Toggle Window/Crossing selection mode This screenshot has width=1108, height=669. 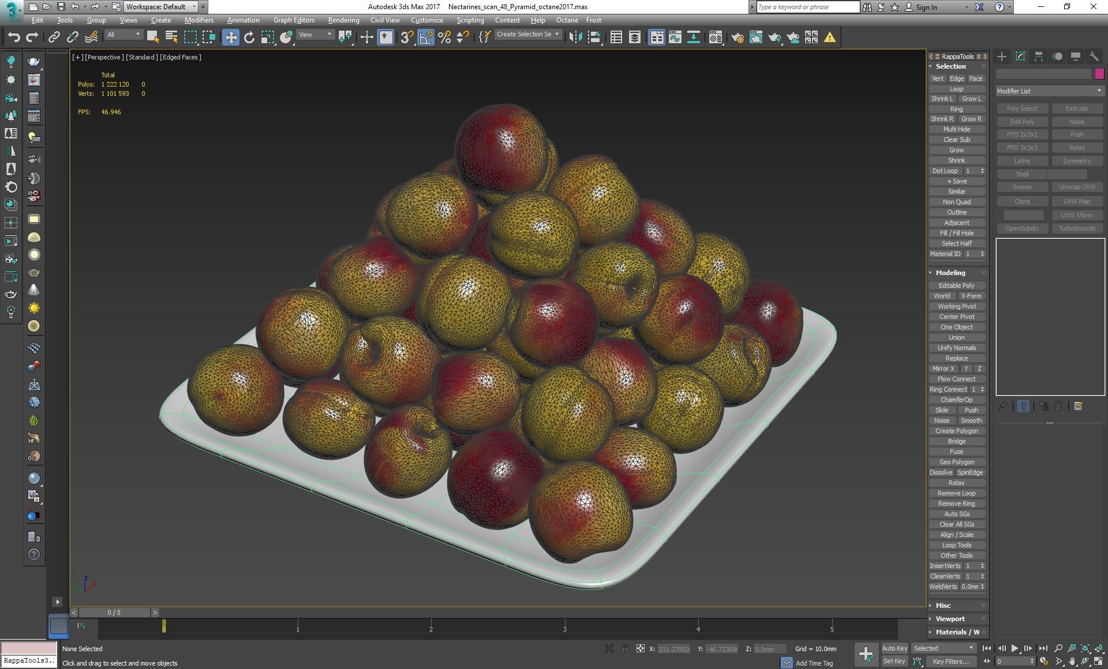click(x=208, y=37)
